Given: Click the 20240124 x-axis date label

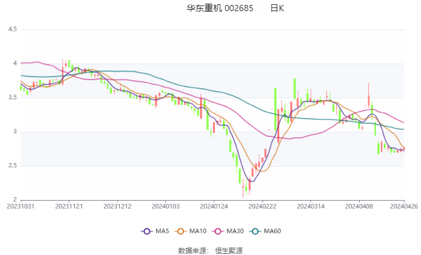Looking at the screenshot, I should tap(214, 206).
